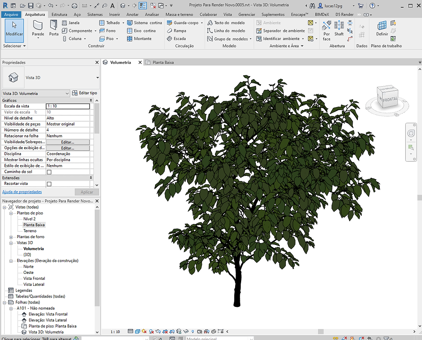This screenshot has width=422, height=340.
Task: Open the Vista 3D: Volumetria instance dropdown
Action: click(36, 93)
